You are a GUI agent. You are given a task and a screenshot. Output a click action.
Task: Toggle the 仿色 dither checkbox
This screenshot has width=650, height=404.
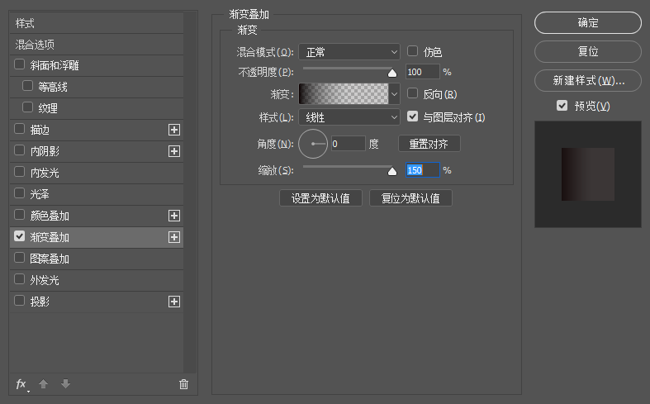[412, 51]
